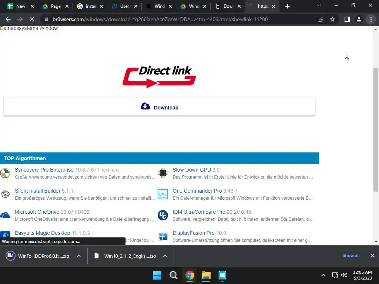Bookmark this page with the star icon
Image resolution: width=379 pixels, height=284 pixels.
click(x=332, y=19)
